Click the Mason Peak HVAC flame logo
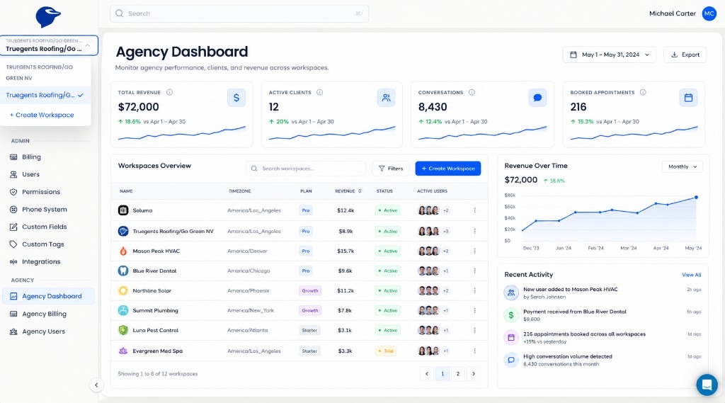Screen dimensions: 725x403 pyautogui.click(x=123, y=251)
